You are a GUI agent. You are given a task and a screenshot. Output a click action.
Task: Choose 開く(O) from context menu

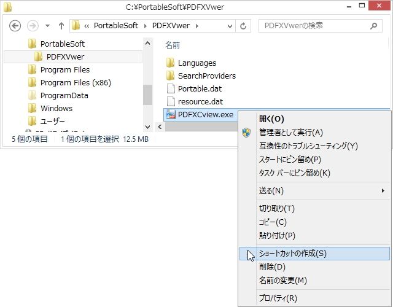click(x=314, y=119)
